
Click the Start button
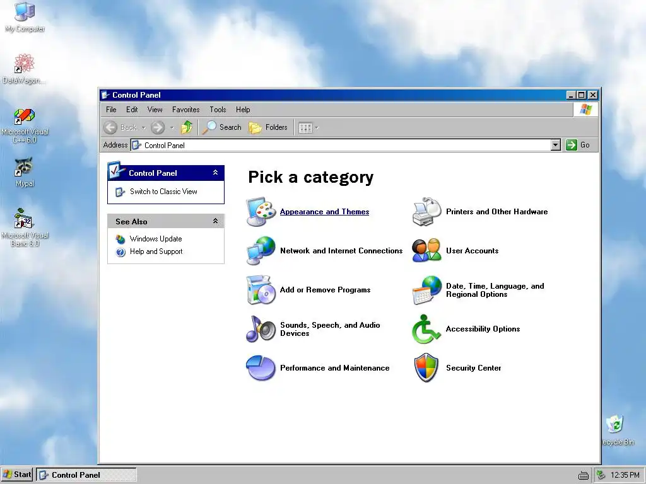point(17,475)
